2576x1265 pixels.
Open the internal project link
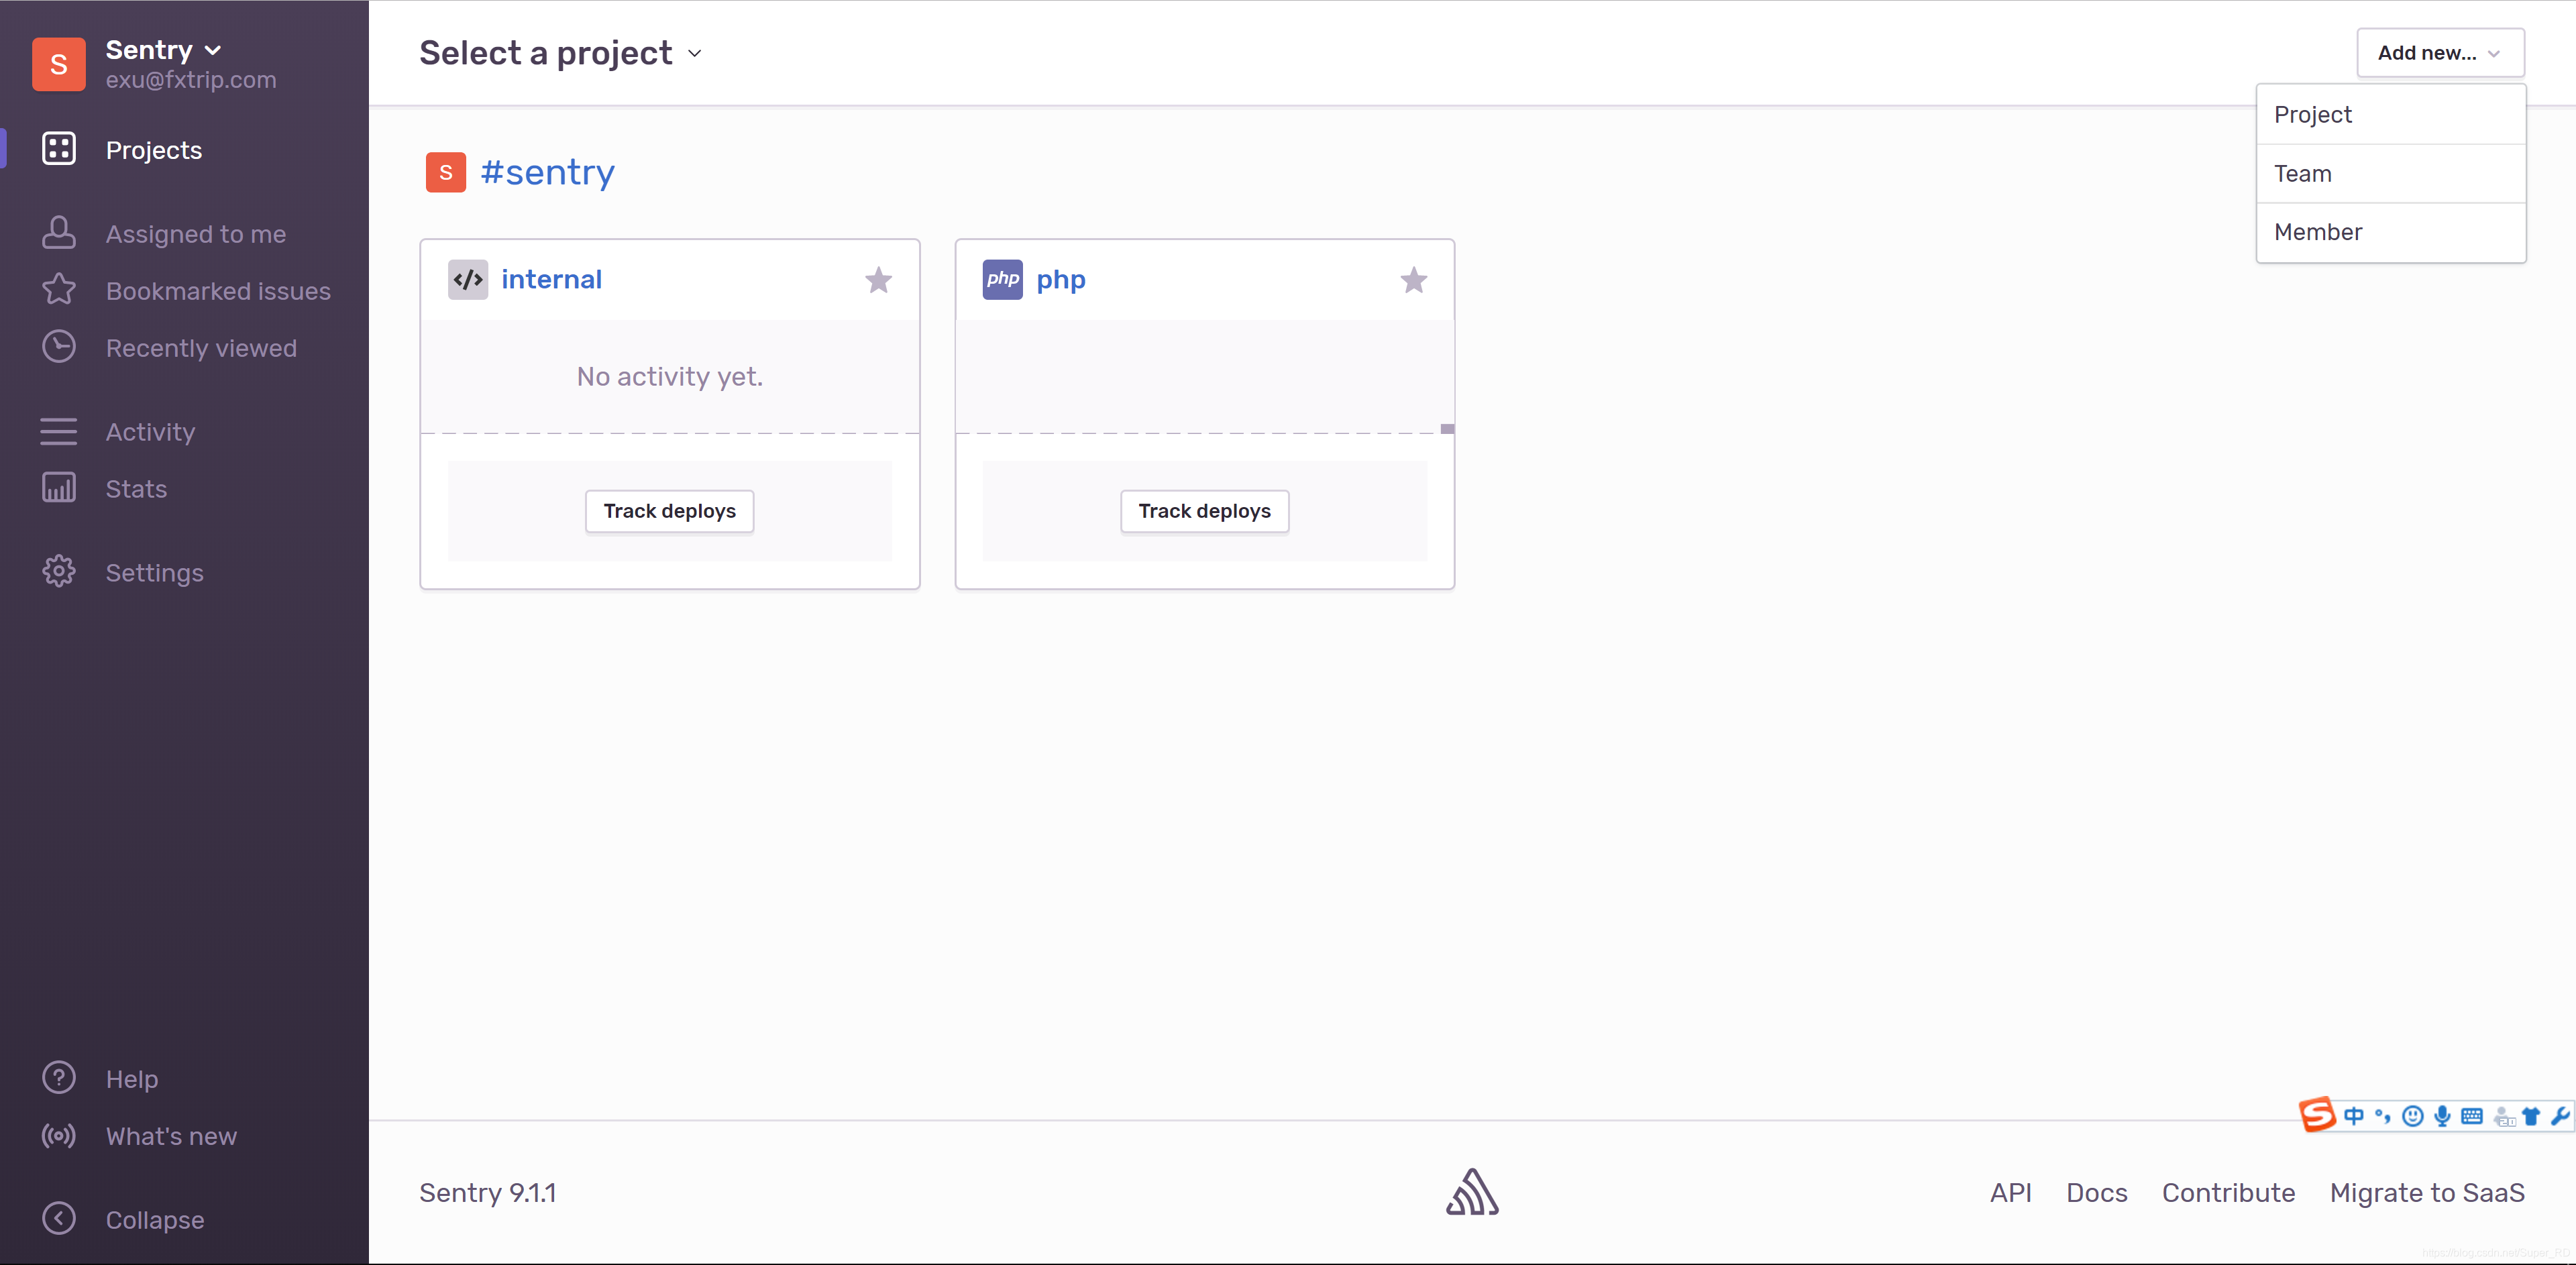click(x=551, y=279)
